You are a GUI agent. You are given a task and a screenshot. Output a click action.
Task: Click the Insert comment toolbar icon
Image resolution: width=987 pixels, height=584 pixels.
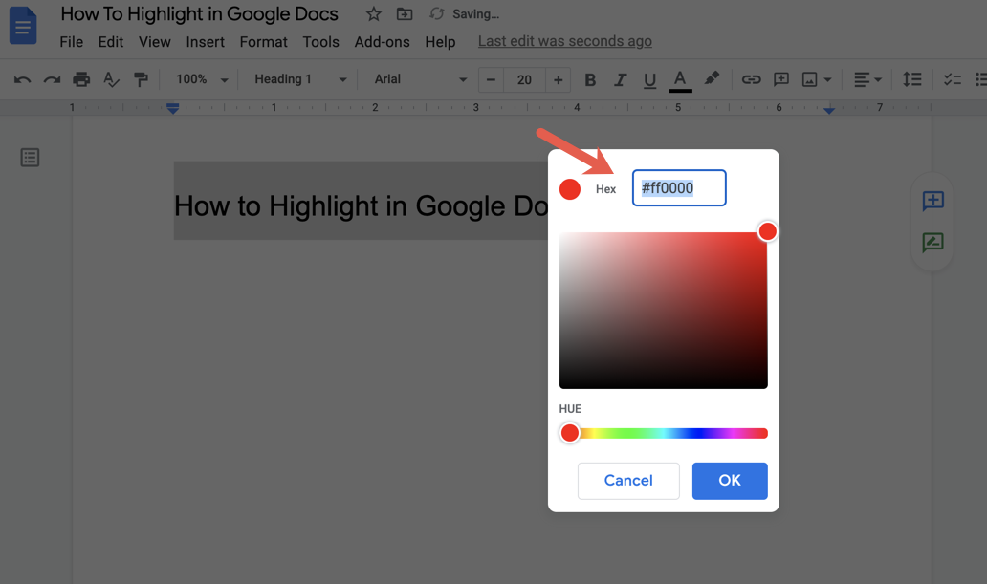(780, 79)
